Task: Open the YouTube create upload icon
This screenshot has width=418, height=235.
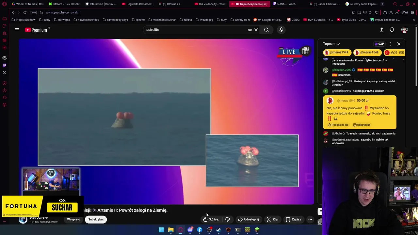Action: click(x=381, y=30)
